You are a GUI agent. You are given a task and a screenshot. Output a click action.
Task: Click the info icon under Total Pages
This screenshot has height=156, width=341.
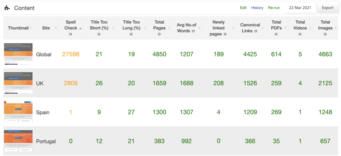click(x=159, y=34)
